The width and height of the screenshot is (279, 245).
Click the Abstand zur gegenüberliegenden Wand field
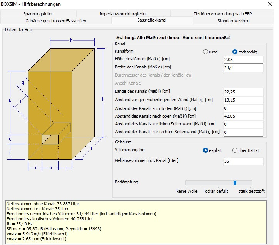(x=243, y=100)
